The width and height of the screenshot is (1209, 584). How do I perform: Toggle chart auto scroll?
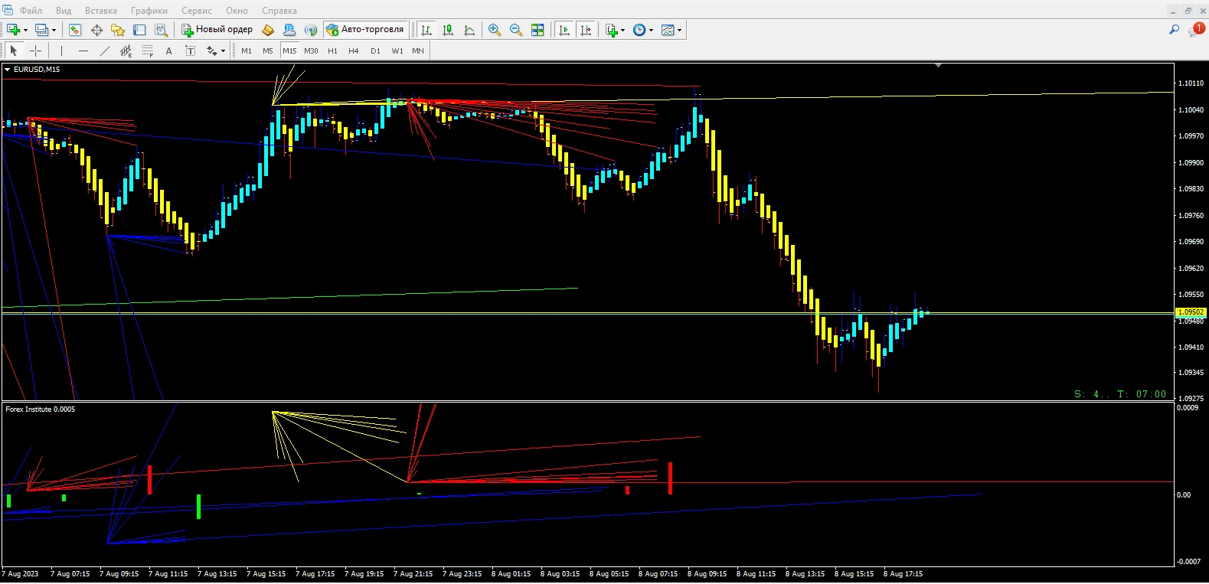click(x=564, y=30)
